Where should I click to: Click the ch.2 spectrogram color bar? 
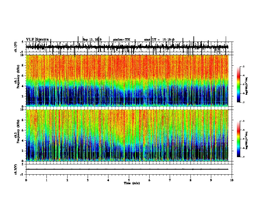point(238,139)
